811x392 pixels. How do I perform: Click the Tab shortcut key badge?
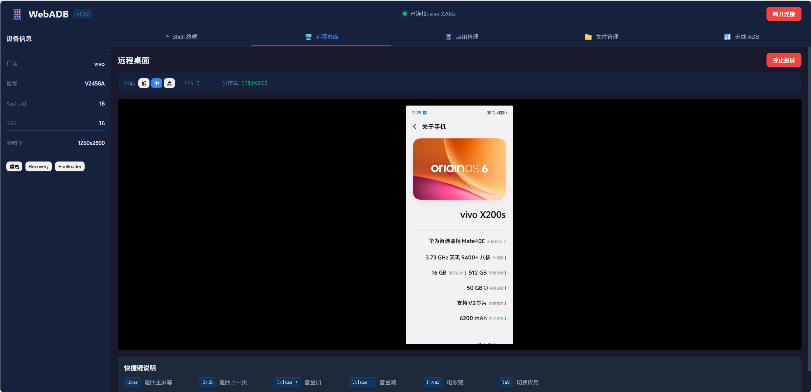coord(506,382)
